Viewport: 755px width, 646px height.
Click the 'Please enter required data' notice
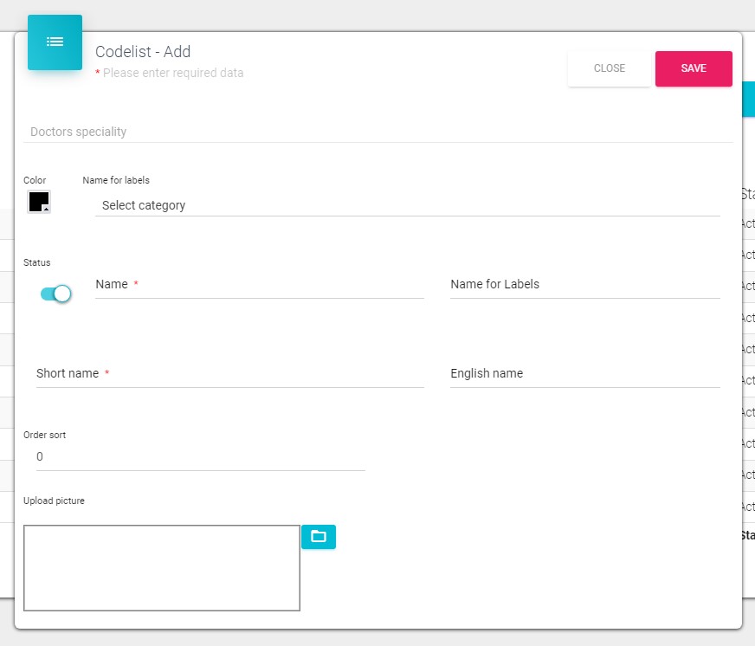pos(172,73)
